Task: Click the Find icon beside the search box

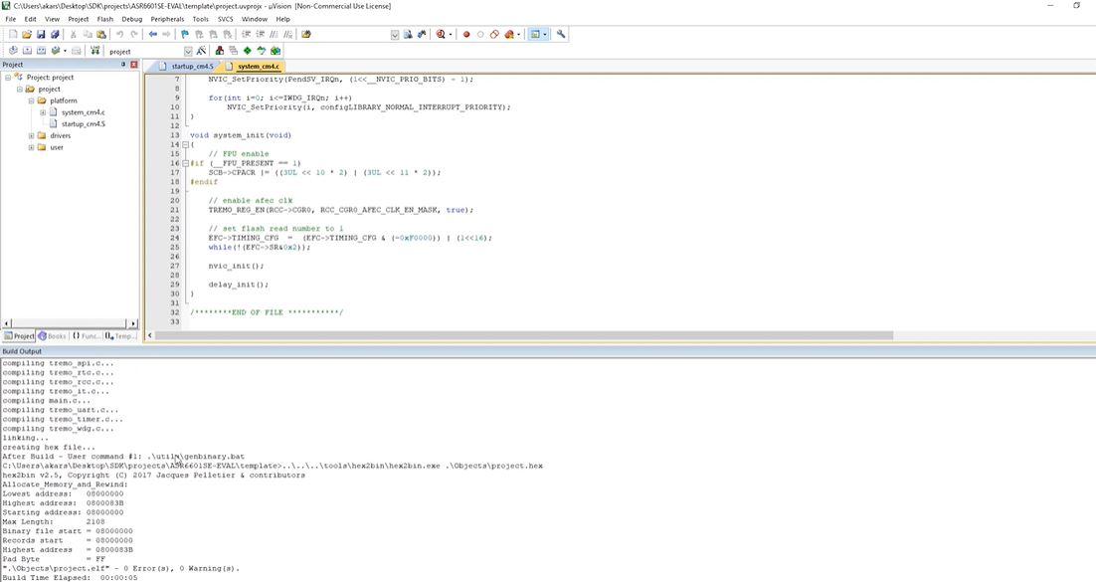Action: pyautogui.click(x=408, y=34)
